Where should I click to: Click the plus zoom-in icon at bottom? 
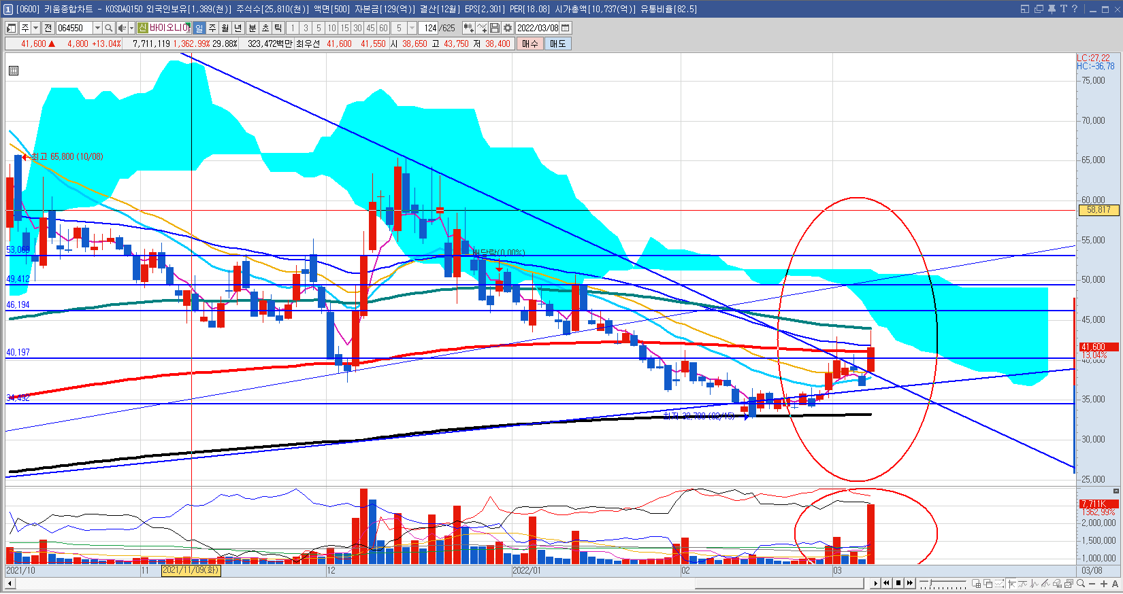[x=1104, y=583]
